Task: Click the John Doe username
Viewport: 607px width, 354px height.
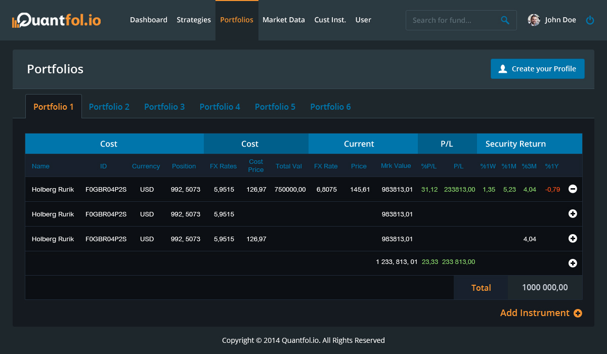Action: coord(560,20)
